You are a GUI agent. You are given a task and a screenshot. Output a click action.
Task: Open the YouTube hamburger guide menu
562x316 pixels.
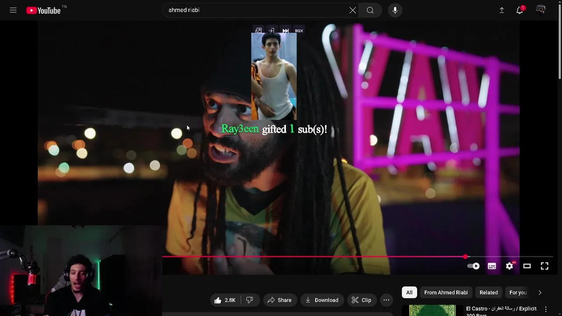[13, 10]
